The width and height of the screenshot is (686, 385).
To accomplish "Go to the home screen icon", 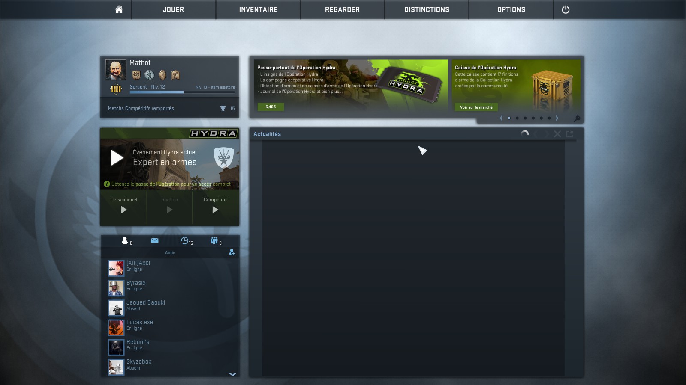I will tap(119, 9).
